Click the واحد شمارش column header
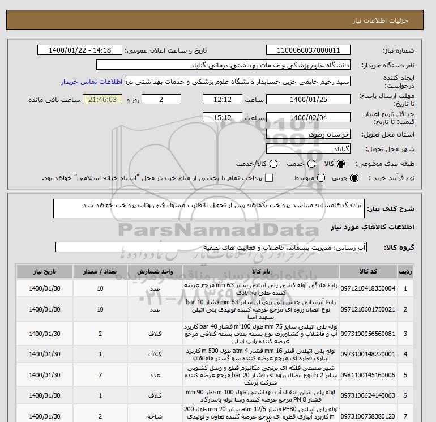The image size is (436, 422). [x=155, y=271]
